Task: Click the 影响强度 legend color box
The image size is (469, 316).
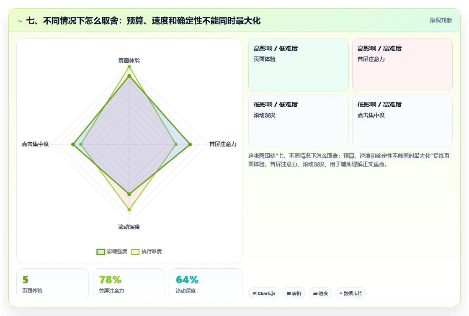Action: tap(101, 252)
